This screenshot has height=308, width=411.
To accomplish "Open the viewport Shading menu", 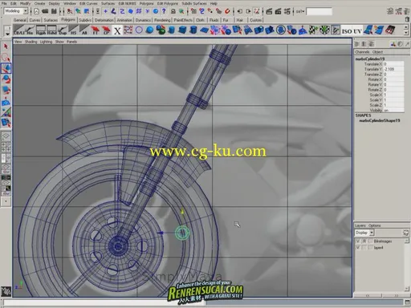I will pyautogui.click(x=31, y=42).
